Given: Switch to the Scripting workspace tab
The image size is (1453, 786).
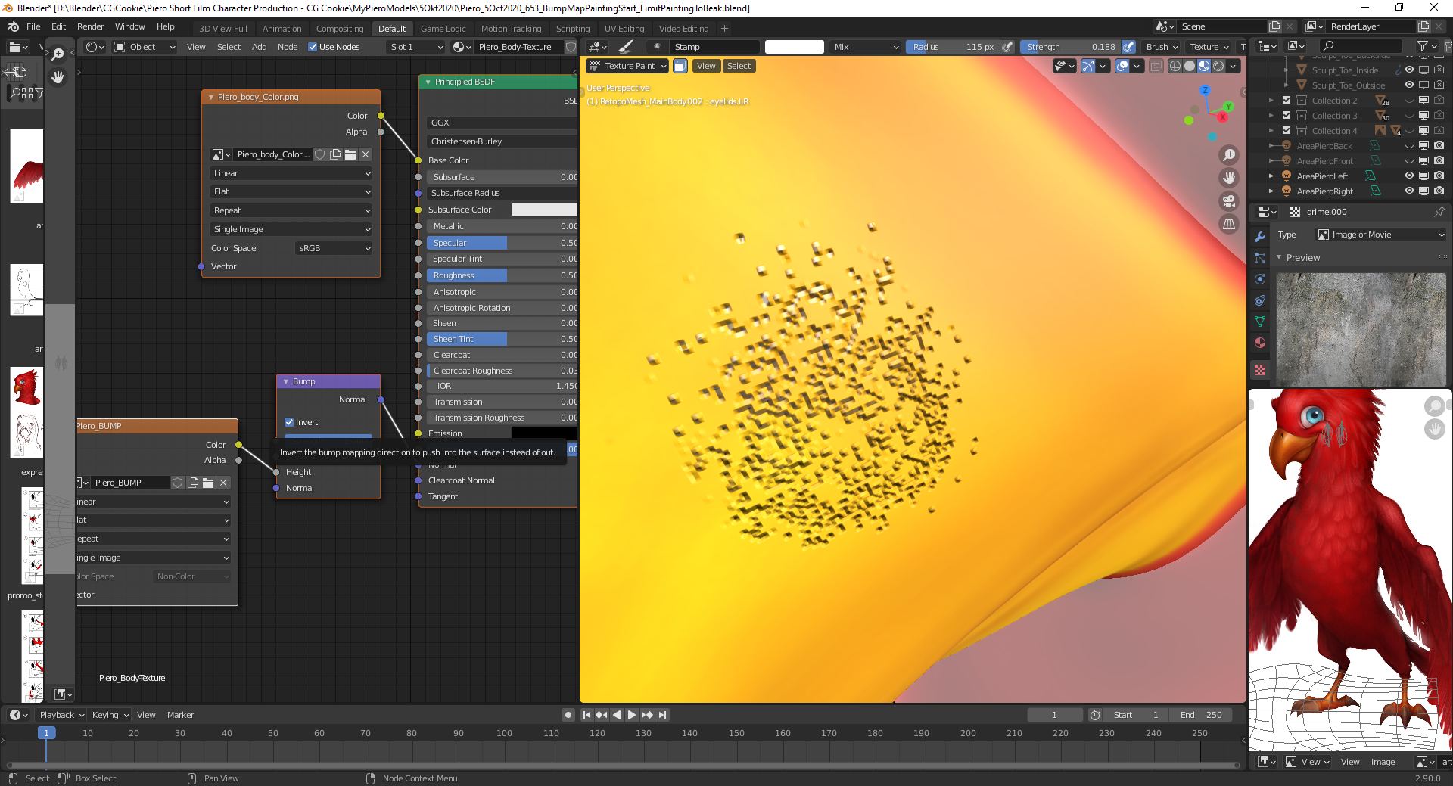Looking at the screenshot, I should click(x=573, y=28).
